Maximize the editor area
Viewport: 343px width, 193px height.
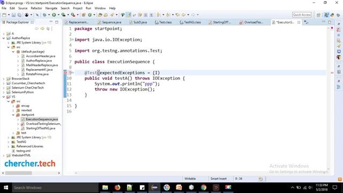[x=330, y=22]
